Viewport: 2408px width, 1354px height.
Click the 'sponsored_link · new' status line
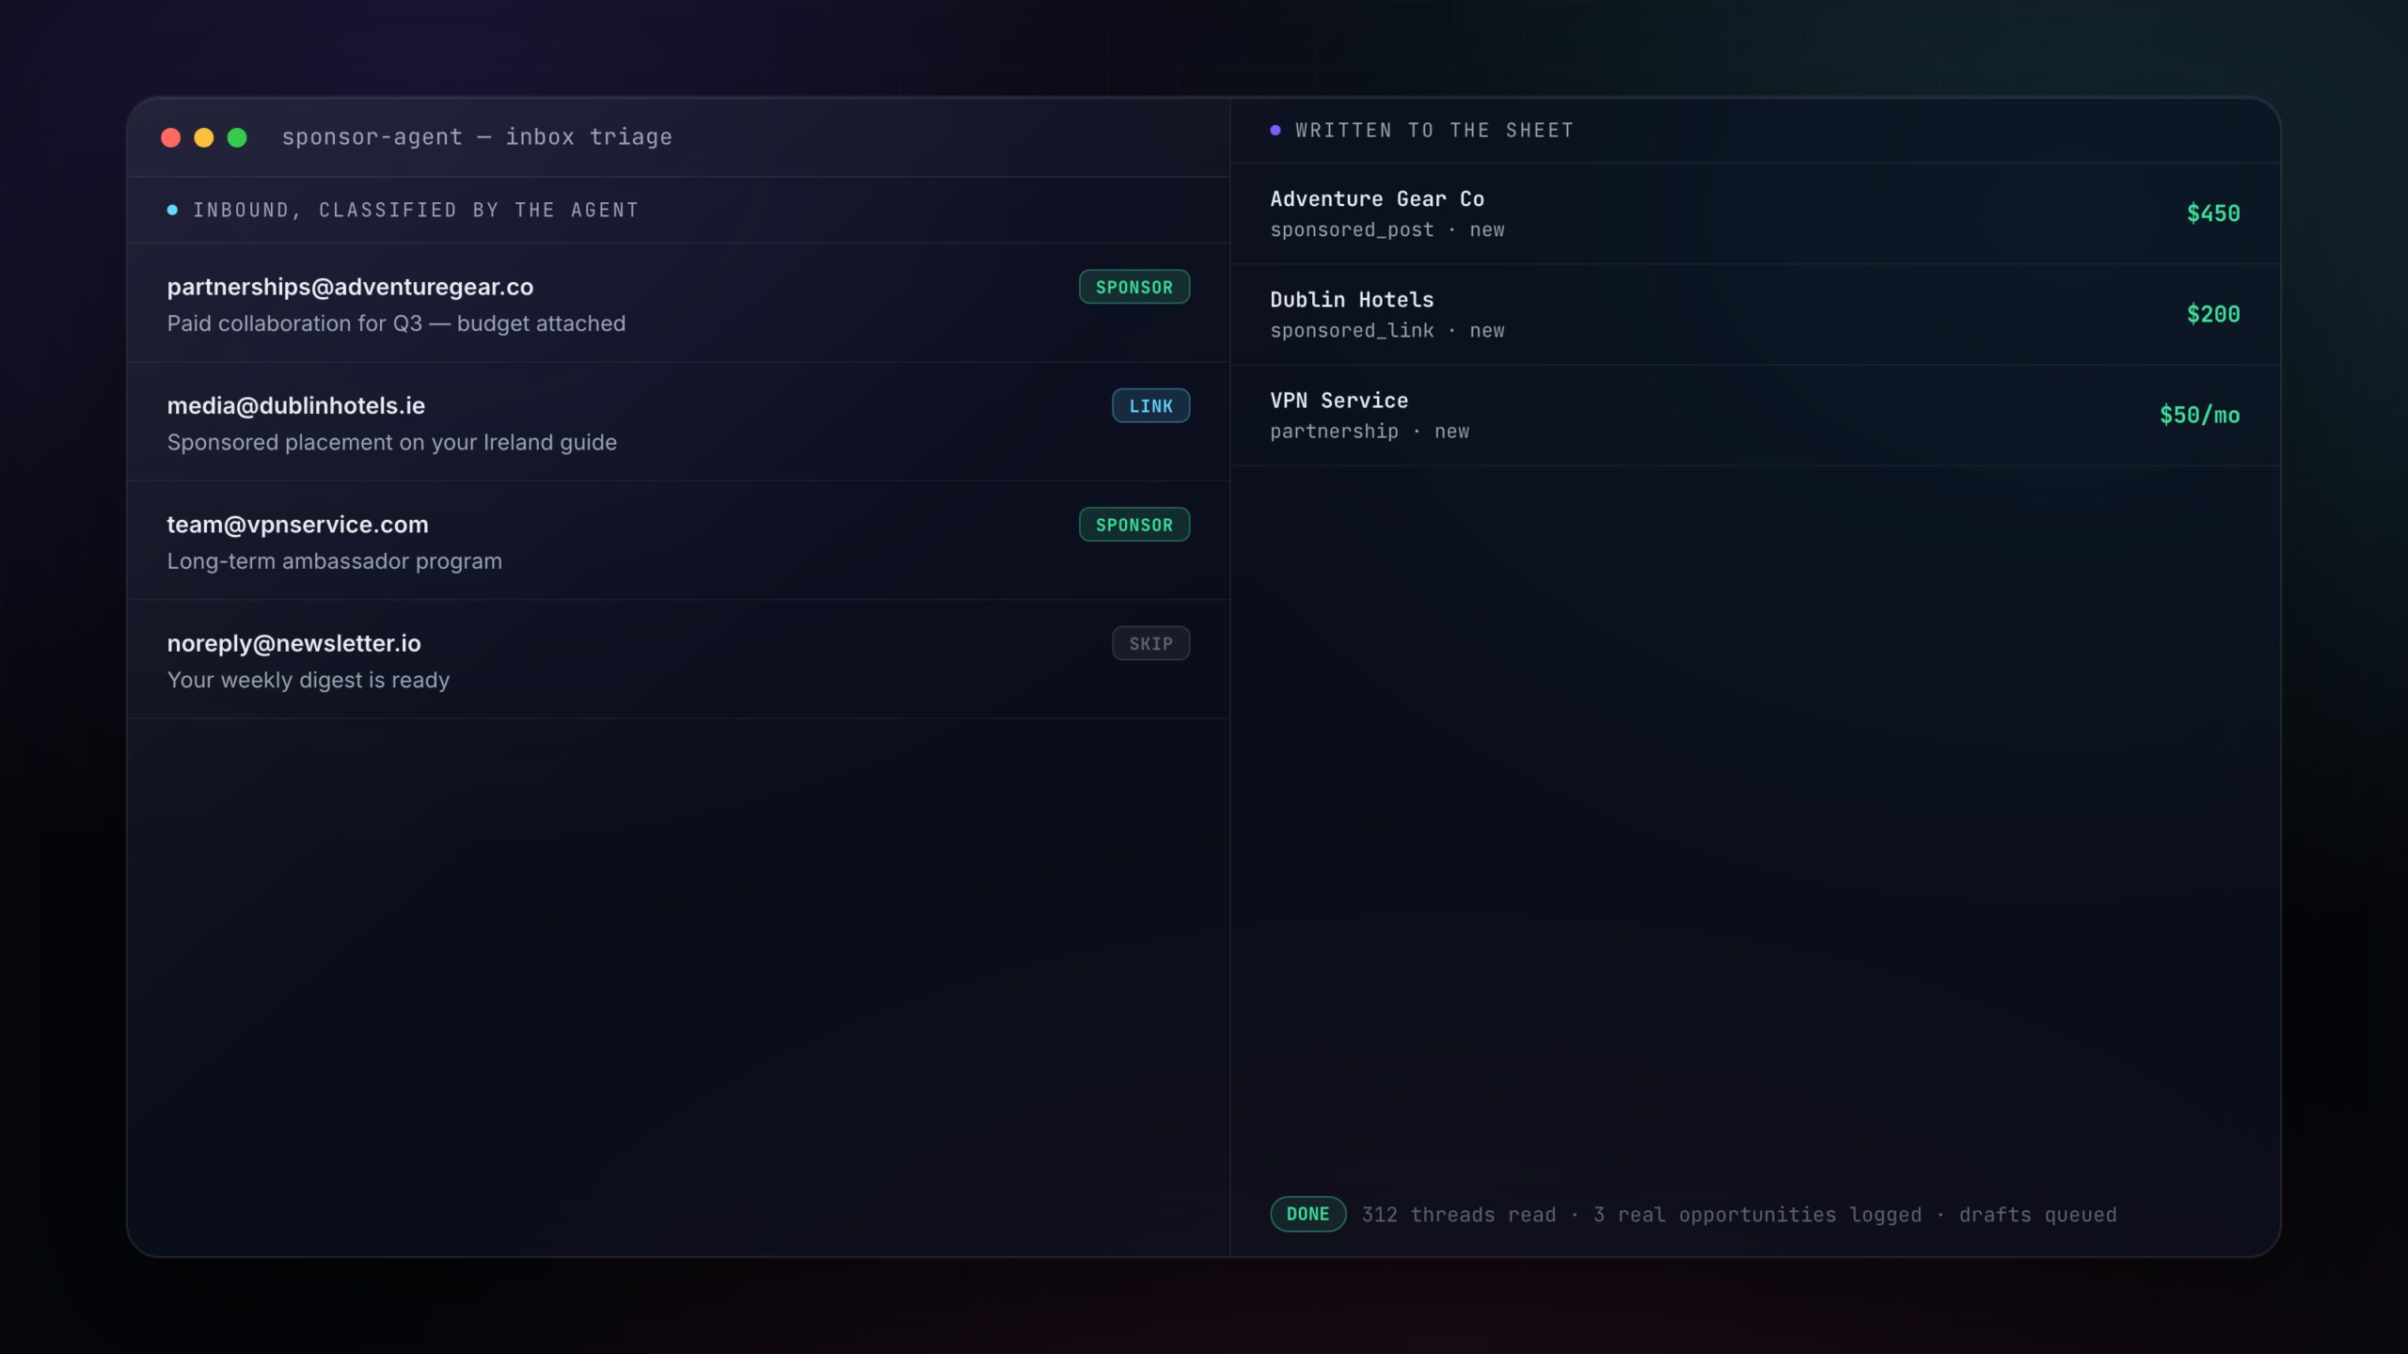(1387, 331)
